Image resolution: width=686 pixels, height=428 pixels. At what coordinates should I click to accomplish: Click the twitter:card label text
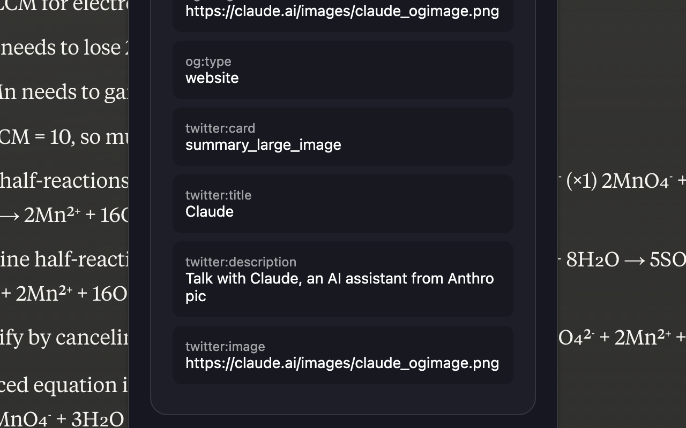pos(220,128)
